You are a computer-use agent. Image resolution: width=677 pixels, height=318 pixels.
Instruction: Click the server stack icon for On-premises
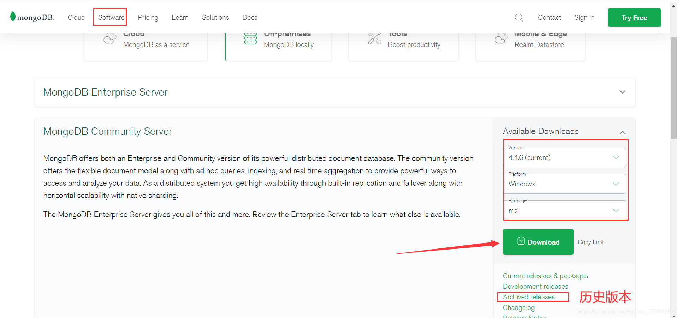tap(250, 38)
